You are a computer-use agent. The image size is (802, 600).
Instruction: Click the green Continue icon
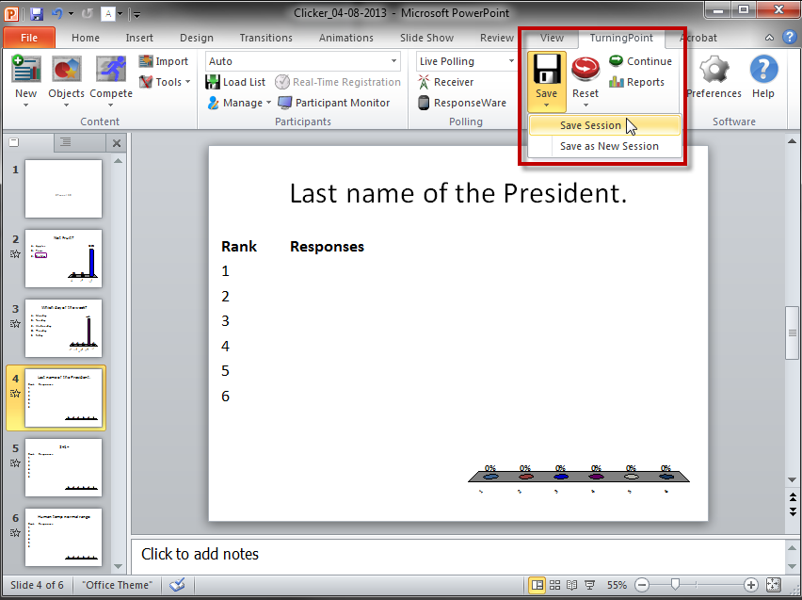point(616,61)
